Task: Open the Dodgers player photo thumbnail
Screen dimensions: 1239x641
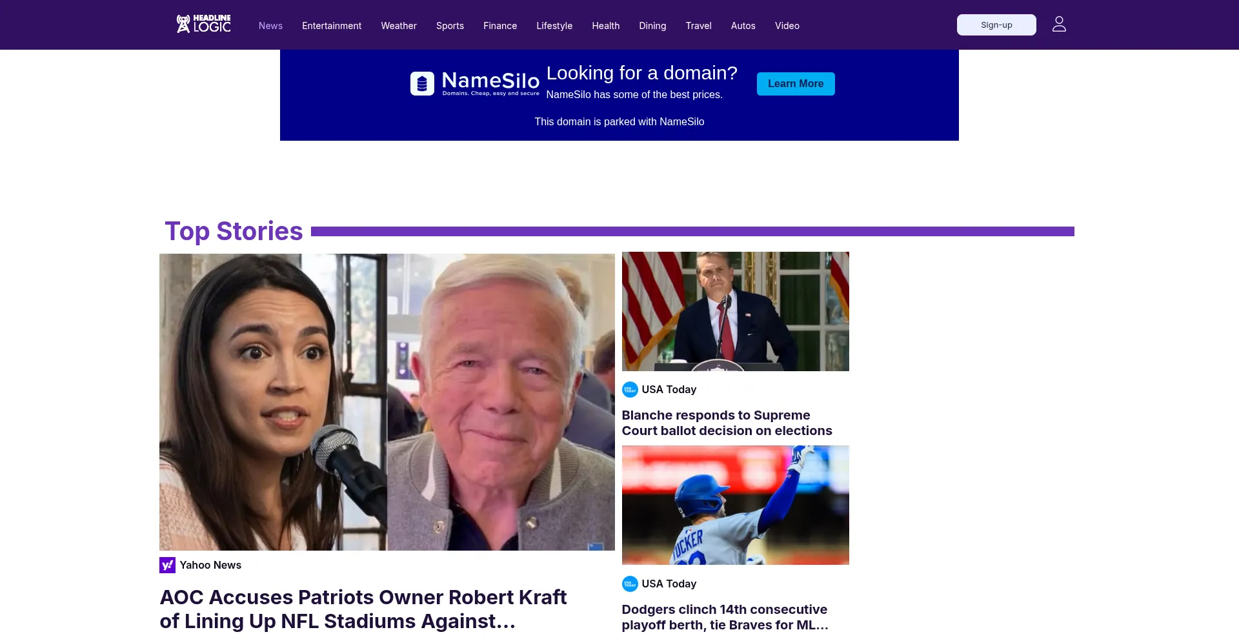Action: [x=736, y=505]
